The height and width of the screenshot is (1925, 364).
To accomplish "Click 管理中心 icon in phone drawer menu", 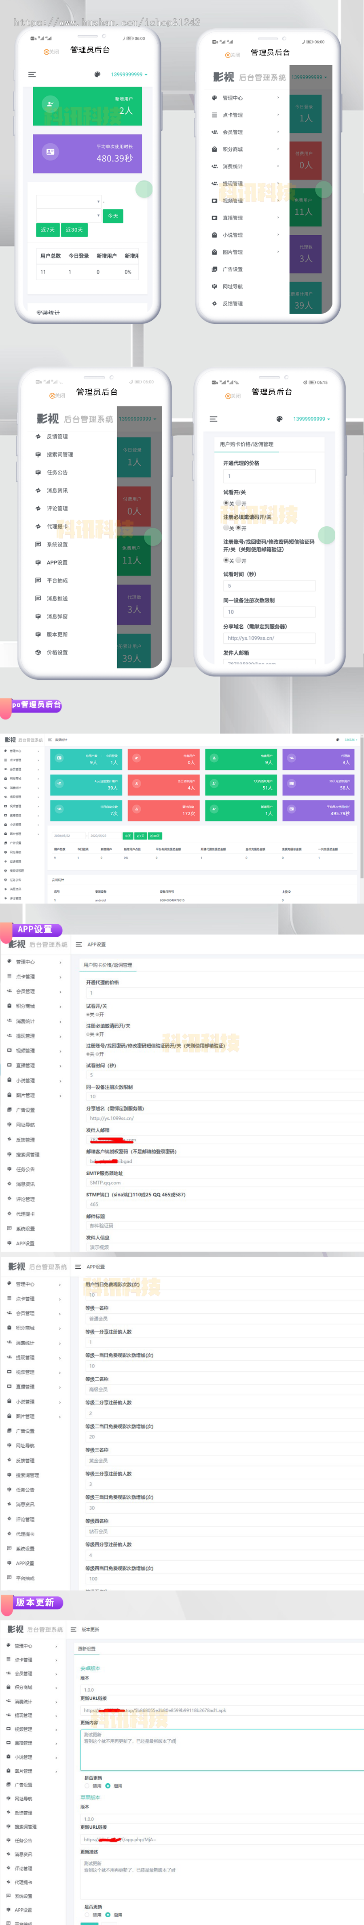I will click(215, 98).
